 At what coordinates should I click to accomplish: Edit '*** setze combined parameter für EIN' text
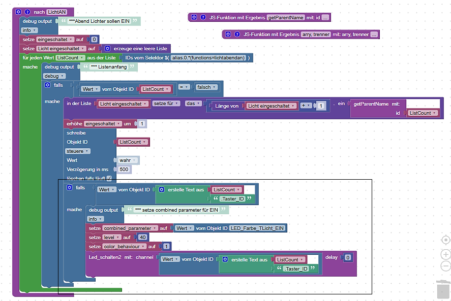coord(176,210)
